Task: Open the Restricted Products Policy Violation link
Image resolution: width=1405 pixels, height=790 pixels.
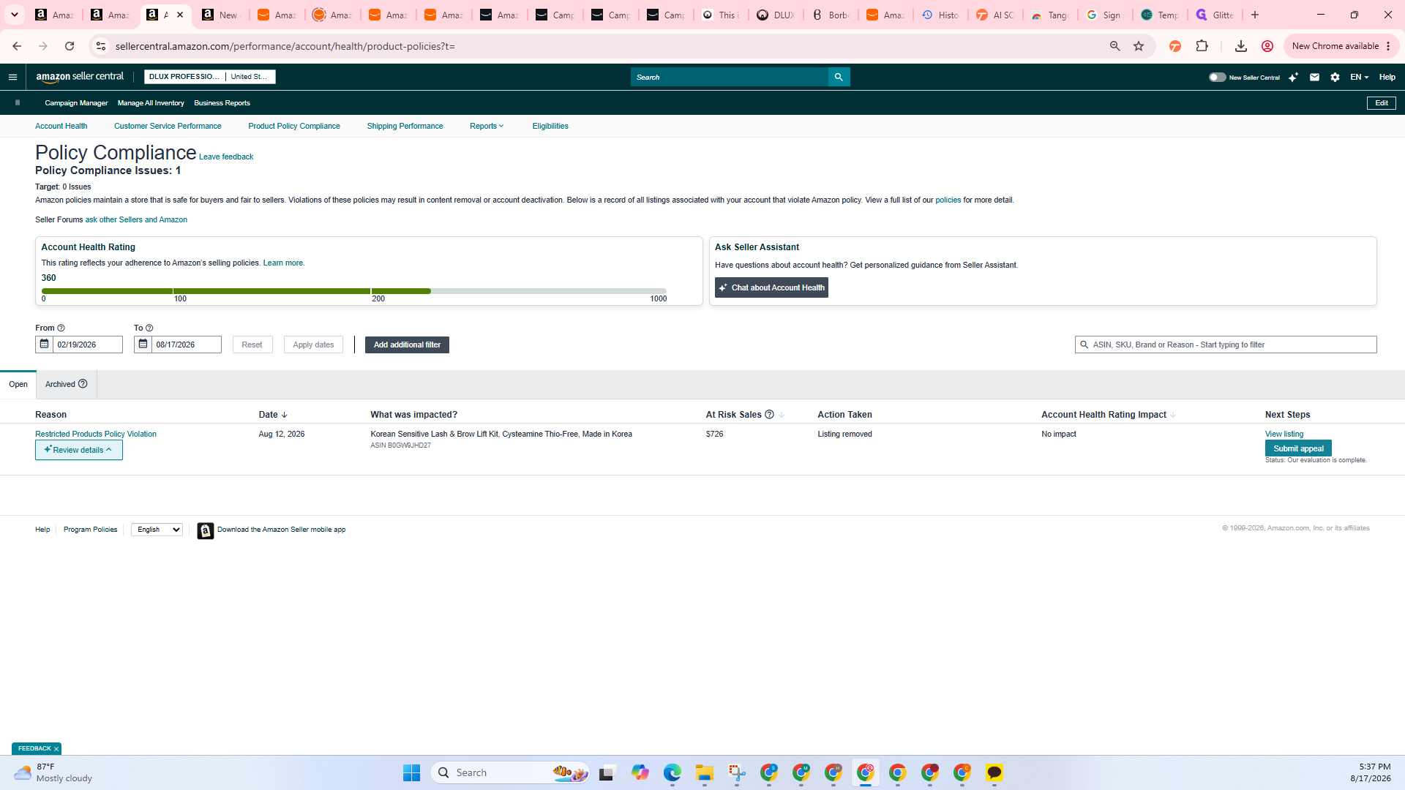Action: click(x=96, y=434)
